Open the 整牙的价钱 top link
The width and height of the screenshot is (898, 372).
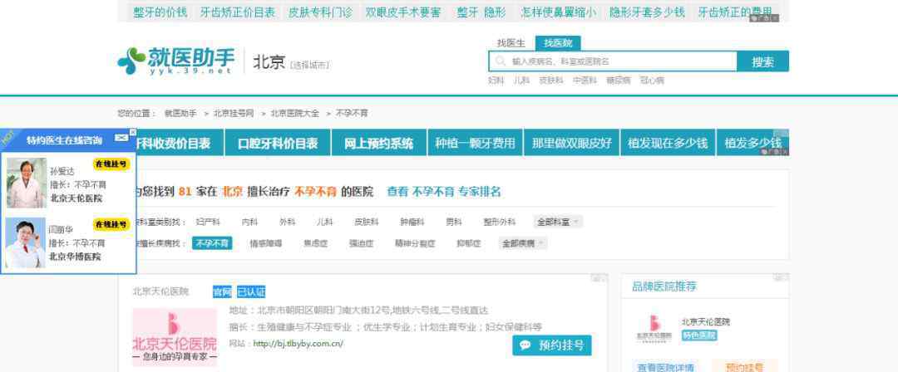tap(160, 12)
